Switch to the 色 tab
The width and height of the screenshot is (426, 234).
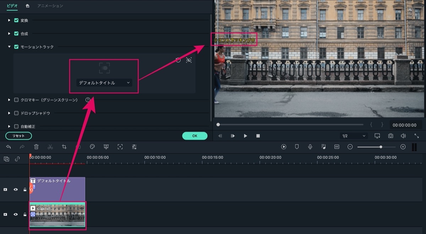coord(27,6)
